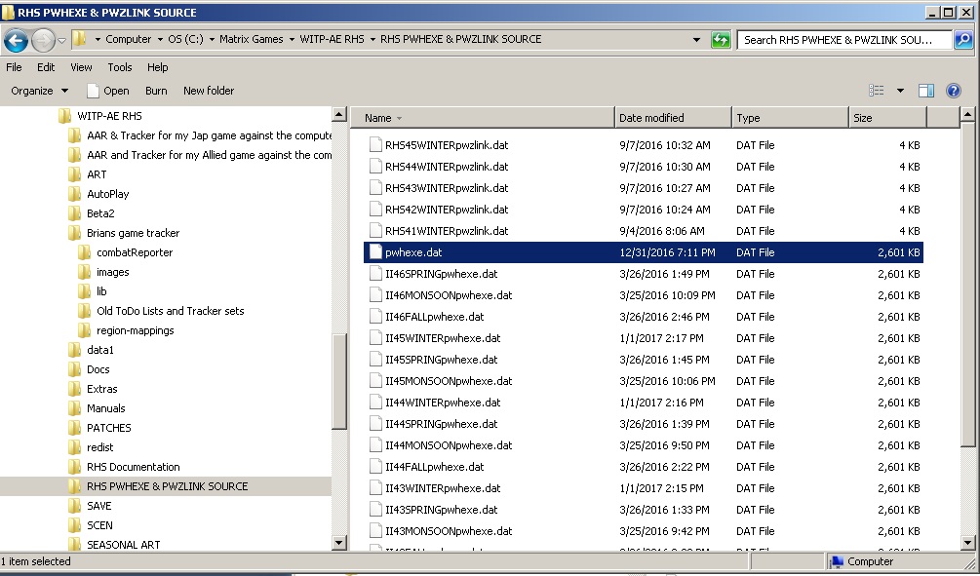The width and height of the screenshot is (980, 576).
Task: Select the SEASONAL ART folder
Action: coord(123,544)
